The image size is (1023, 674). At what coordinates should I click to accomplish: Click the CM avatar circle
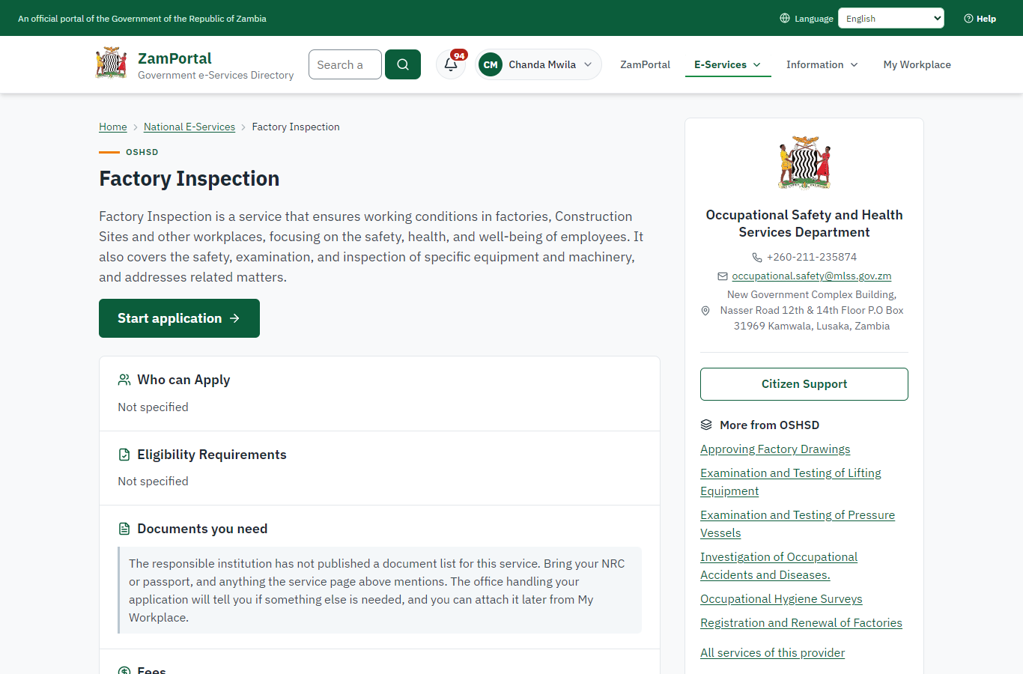[491, 64]
